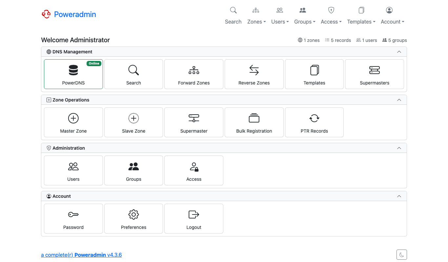448x262 pixels.
Task: Open the Preferences gear card
Action: click(x=133, y=218)
